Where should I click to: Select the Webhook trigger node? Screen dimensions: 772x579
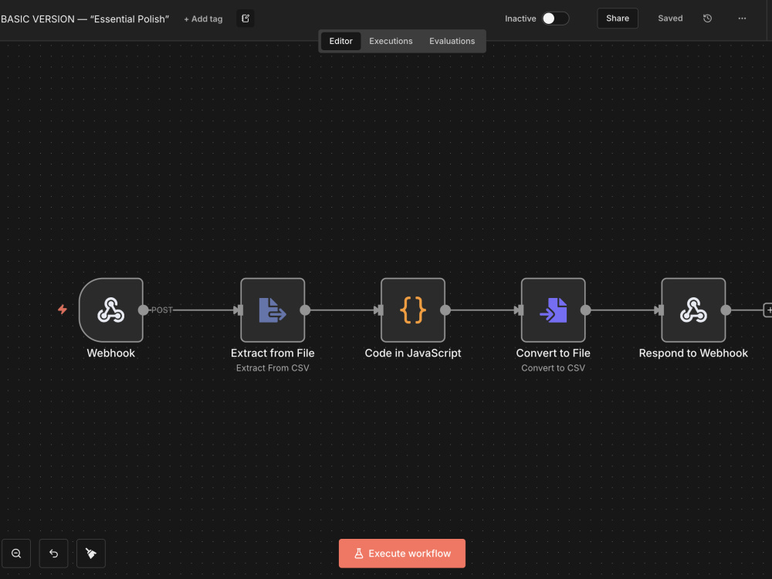[110, 310]
